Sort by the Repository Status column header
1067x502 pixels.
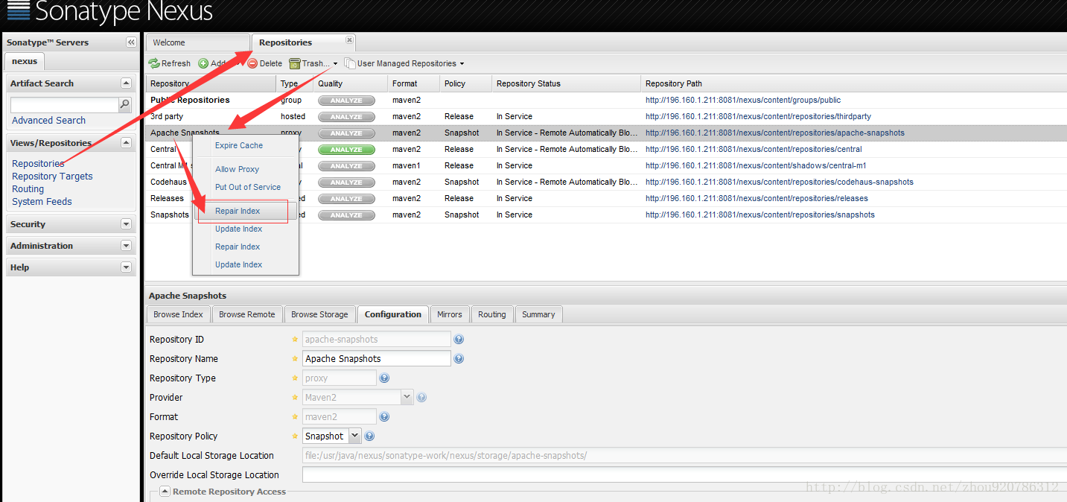point(566,83)
